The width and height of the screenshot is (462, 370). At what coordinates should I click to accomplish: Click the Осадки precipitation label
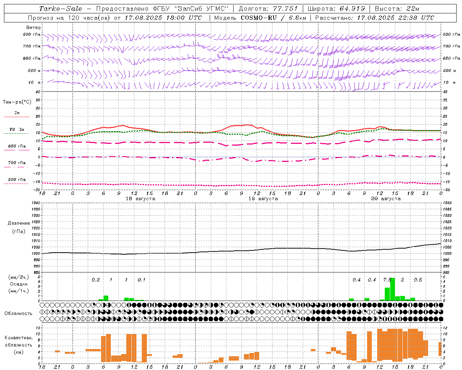[19, 284]
